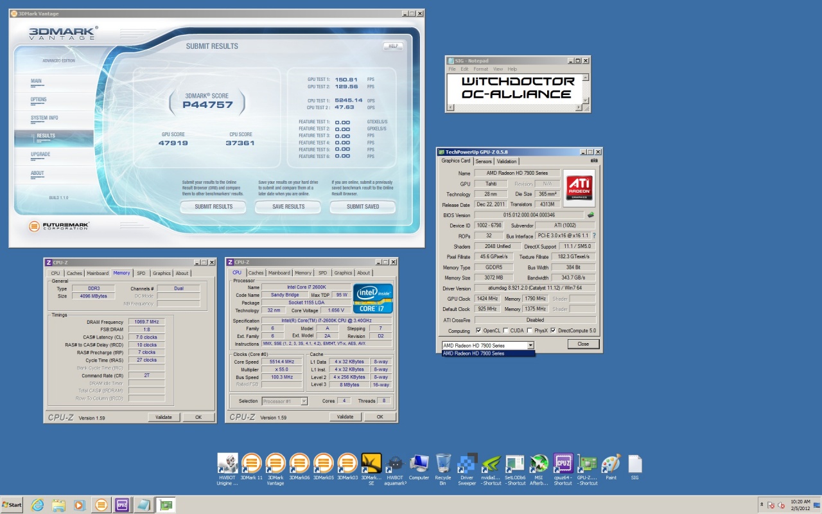This screenshot has width=822, height=514.
Task: Click the BIOS save chip icon in GPU-Z
Action: (x=591, y=215)
